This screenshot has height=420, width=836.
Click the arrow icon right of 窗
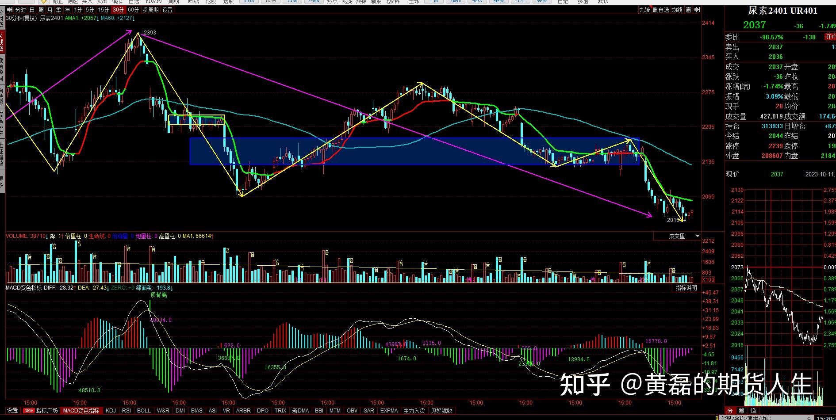click(x=697, y=10)
